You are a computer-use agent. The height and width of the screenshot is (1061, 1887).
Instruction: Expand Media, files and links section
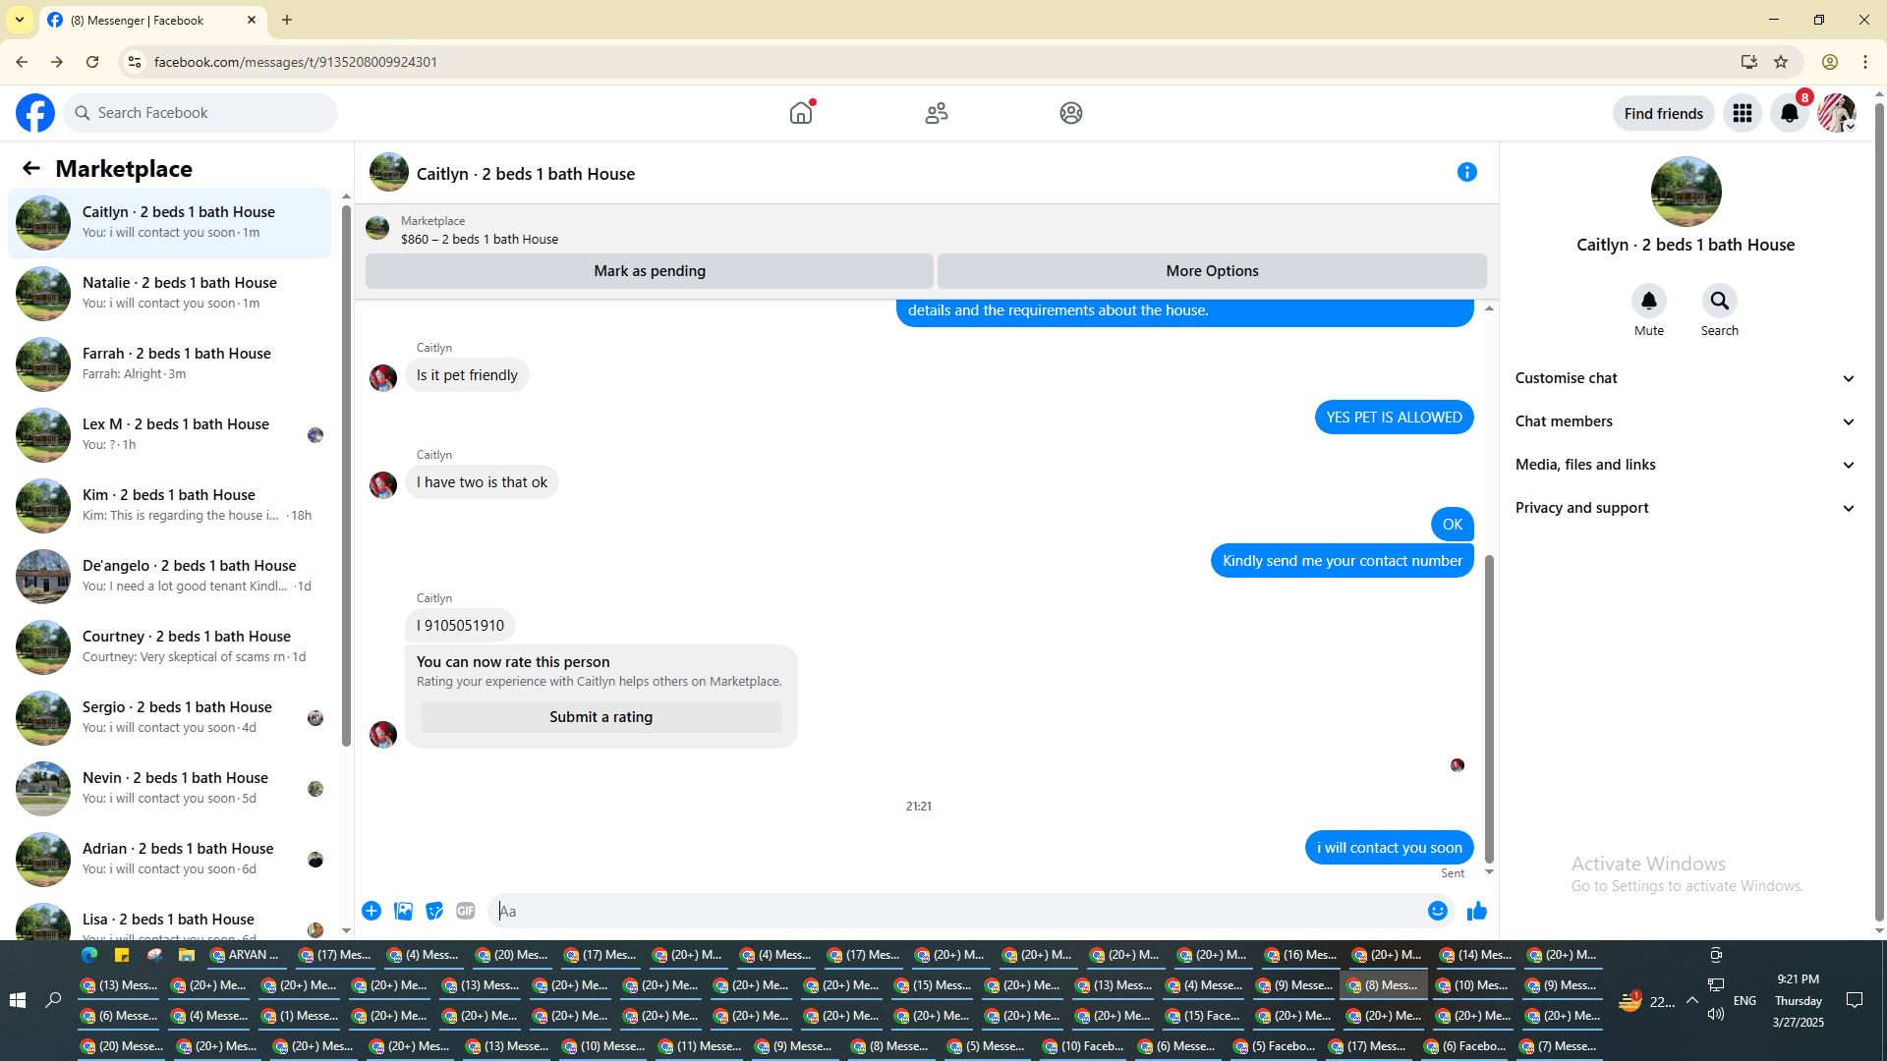pos(1686,465)
